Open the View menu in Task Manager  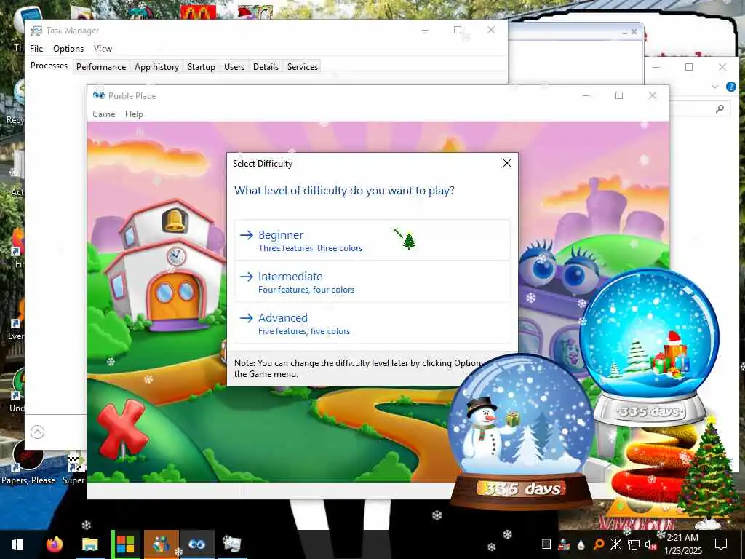click(x=103, y=49)
